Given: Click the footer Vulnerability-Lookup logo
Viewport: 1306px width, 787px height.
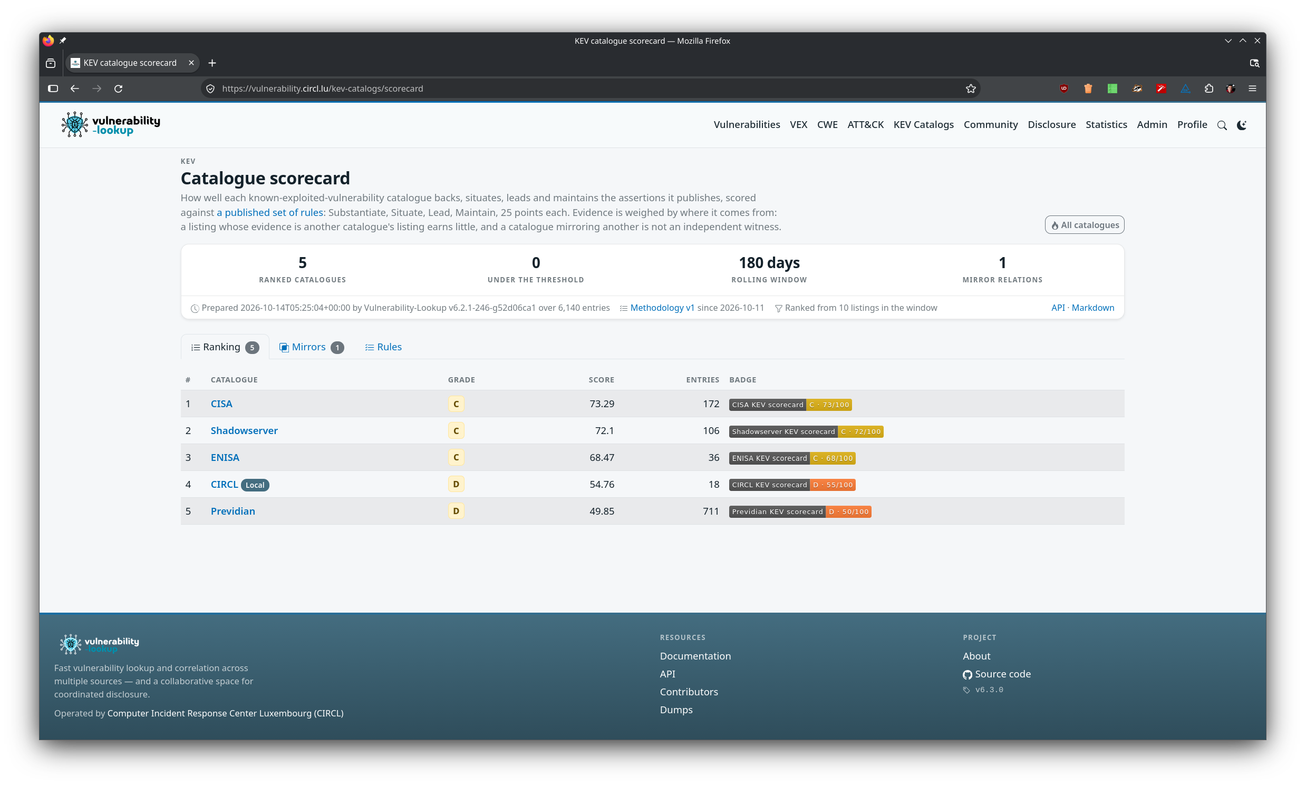Looking at the screenshot, I should (x=99, y=644).
